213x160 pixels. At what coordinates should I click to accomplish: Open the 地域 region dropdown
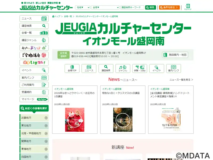(x=83, y=7)
